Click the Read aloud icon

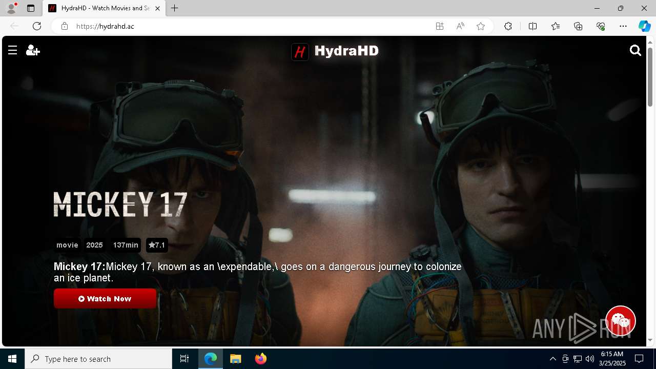point(460,26)
